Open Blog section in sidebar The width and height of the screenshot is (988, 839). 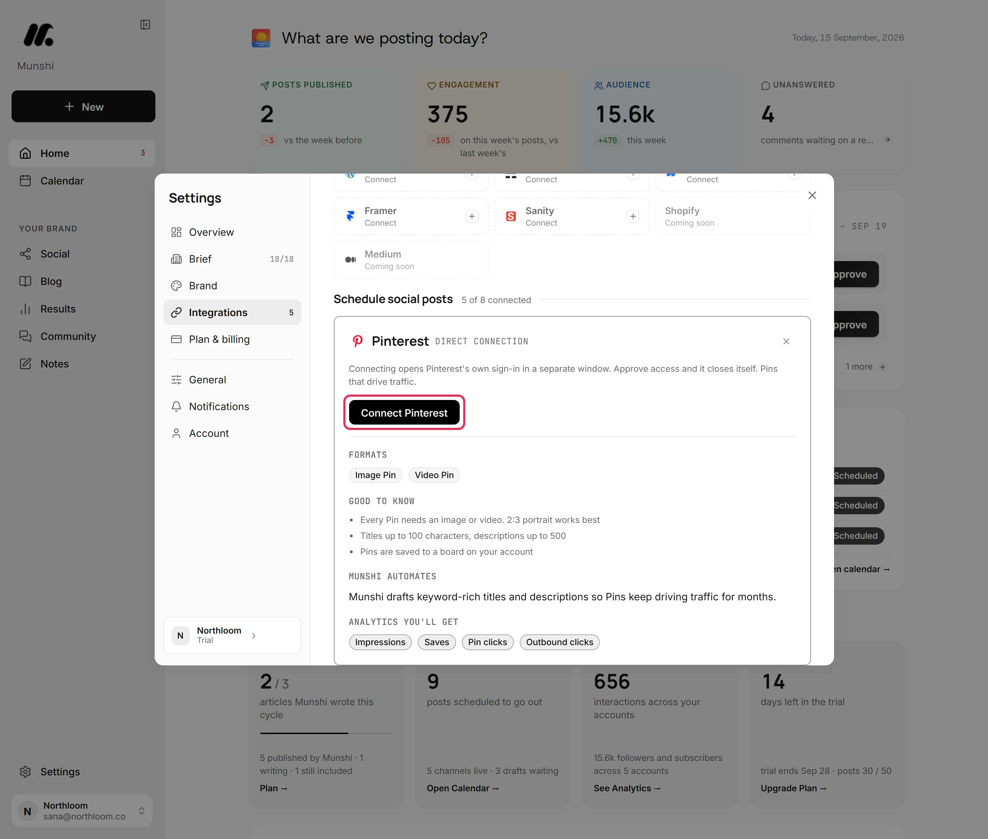click(x=82, y=282)
